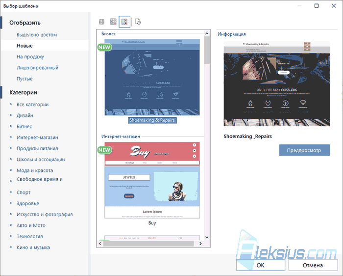Open Искусство и фотография category
The image size is (343, 276).
coord(45,215)
